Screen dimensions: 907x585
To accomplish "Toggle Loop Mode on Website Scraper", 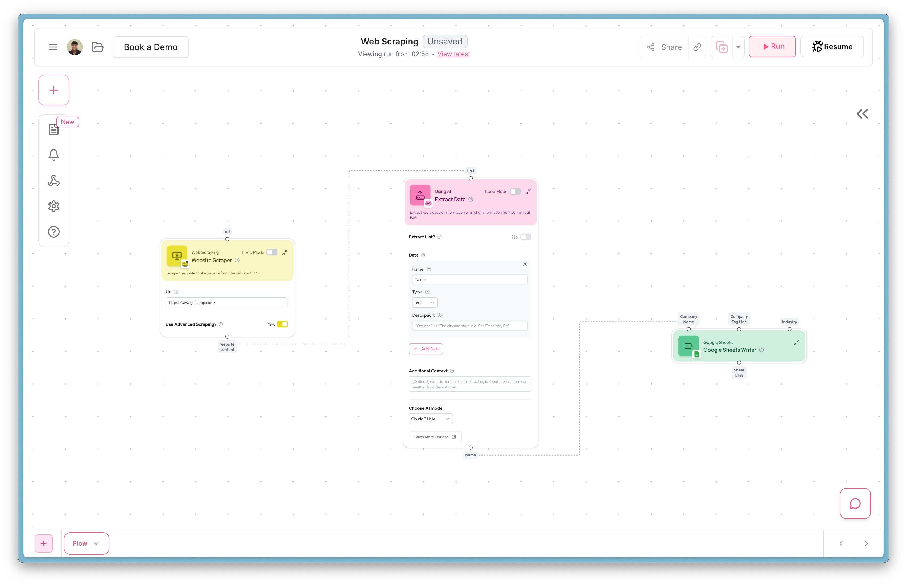I will [272, 252].
